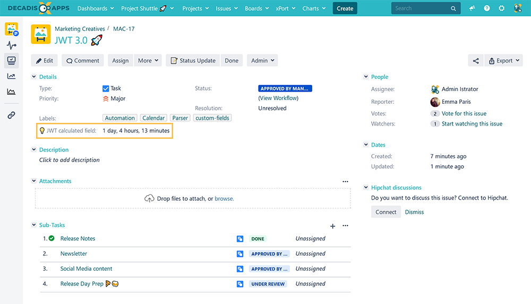Open Attachments more options ellipsis
Image resolution: width=531 pixels, height=304 pixels.
(x=345, y=181)
